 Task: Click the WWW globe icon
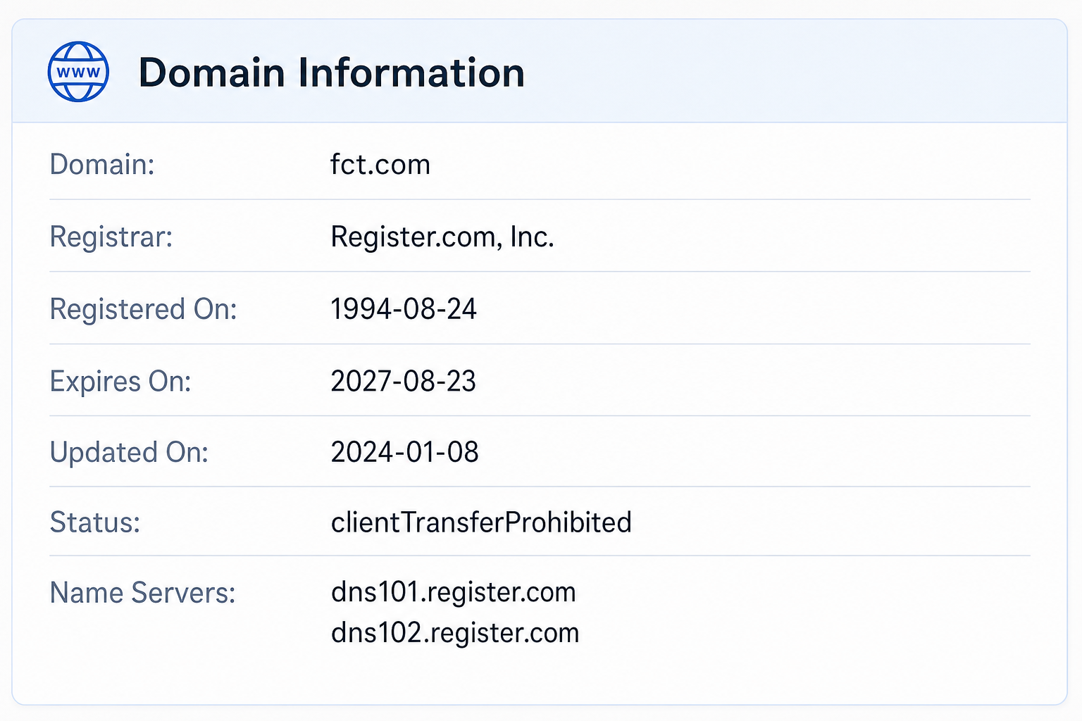tap(78, 72)
